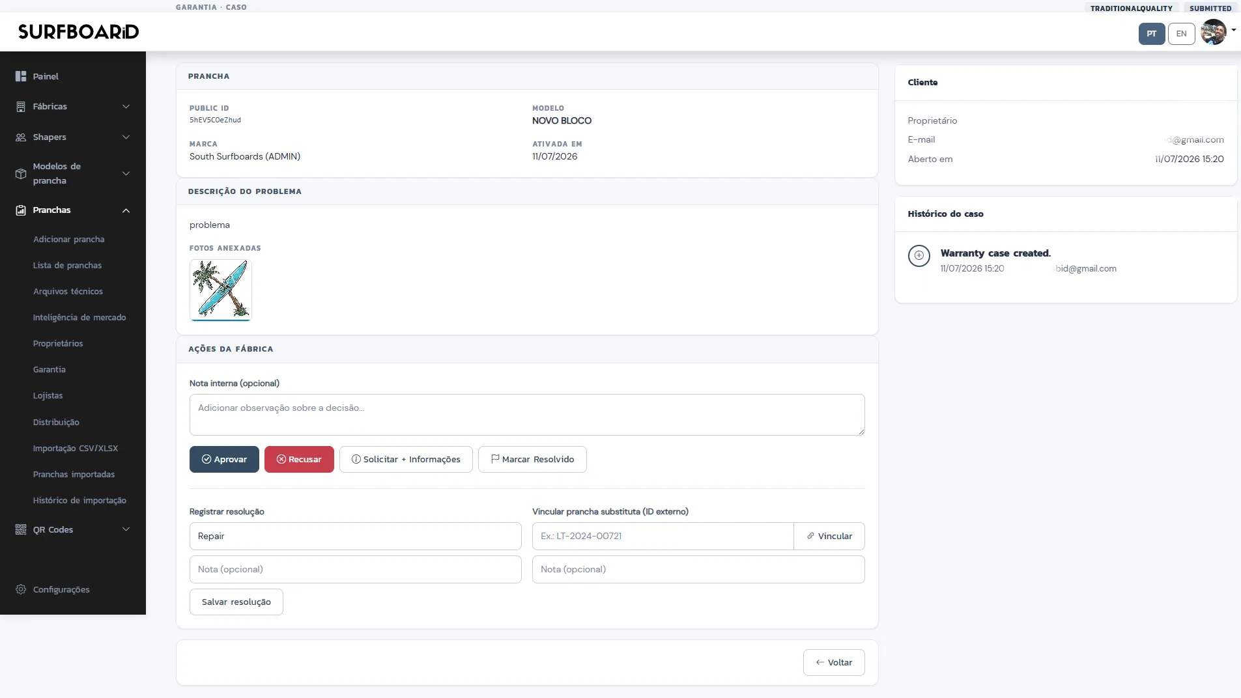Click Salvar resolução button
1241x698 pixels.
(236, 602)
